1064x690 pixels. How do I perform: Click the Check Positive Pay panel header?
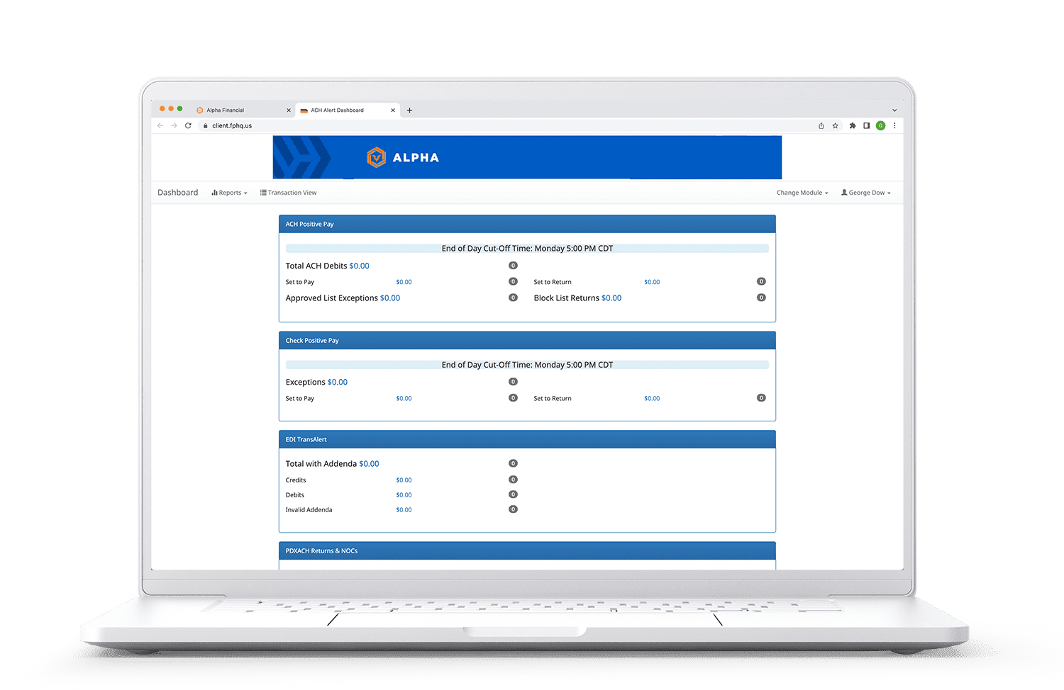click(x=527, y=341)
